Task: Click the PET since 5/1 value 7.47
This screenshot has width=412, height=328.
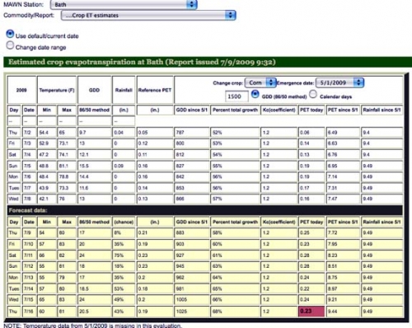Action: click(343, 199)
